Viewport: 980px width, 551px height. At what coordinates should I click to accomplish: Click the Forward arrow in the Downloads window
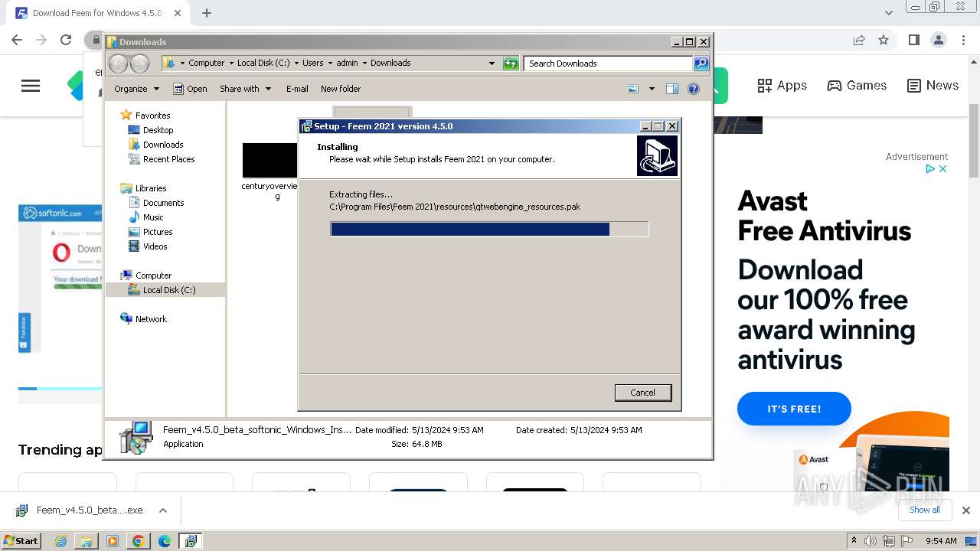click(x=139, y=64)
